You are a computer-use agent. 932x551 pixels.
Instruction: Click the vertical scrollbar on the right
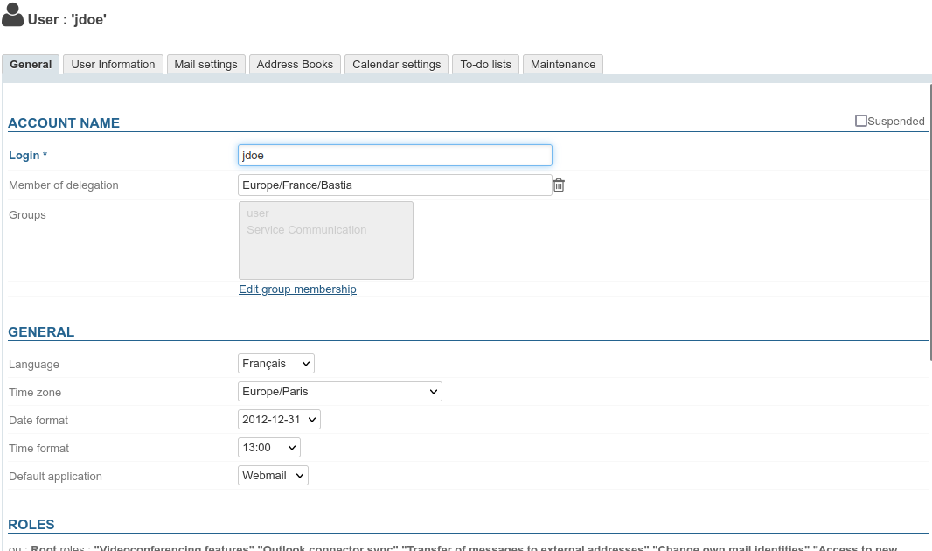(929, 219)
